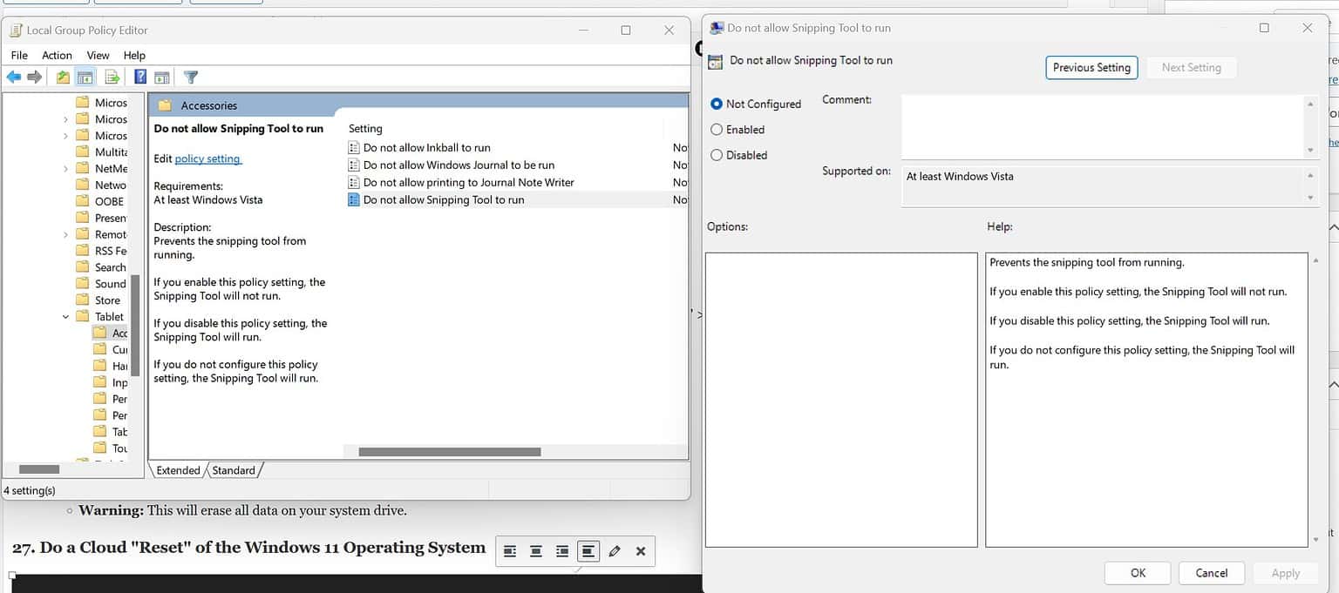Image resolution: width=1339 pixels, height=593 pixels.
Task: Open the parent folder using the up-level icon
Action: [x=61, y=77]
